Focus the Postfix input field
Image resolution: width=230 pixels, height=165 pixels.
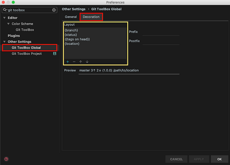coord(161,41)
